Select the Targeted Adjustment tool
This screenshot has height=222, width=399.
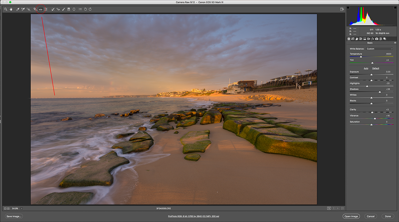28,9
